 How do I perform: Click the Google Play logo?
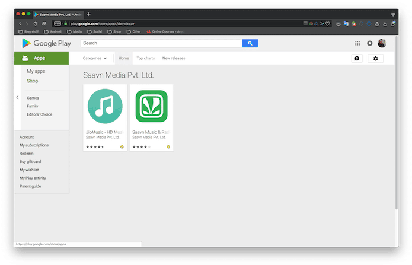point(46,43)
